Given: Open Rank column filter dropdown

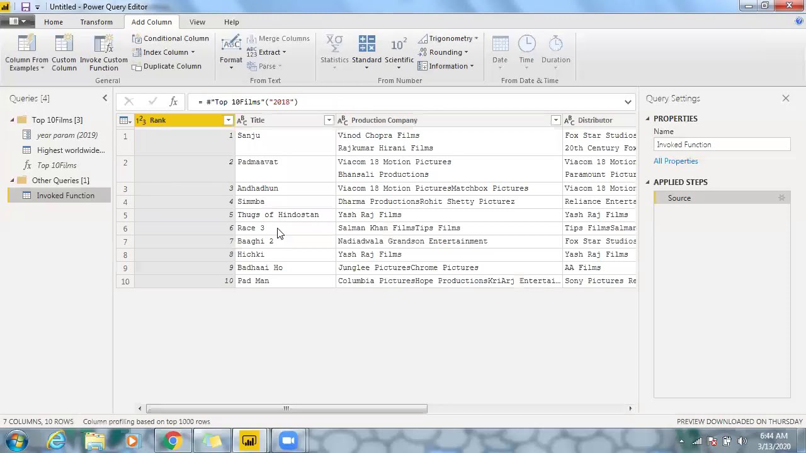Looking at the screenshot, I should click(x=228, y=120).
